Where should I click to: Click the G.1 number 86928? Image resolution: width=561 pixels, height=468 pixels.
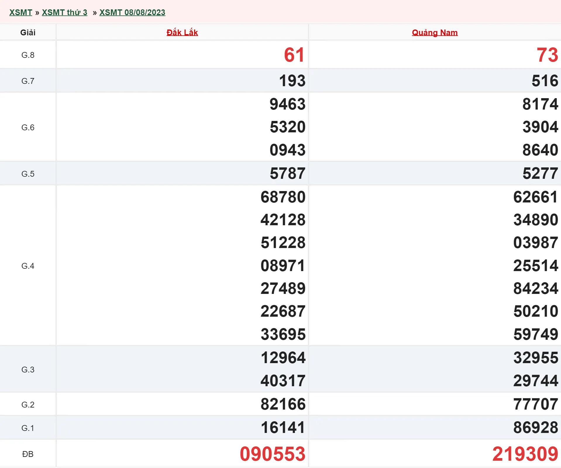click(x=536, y=428)
